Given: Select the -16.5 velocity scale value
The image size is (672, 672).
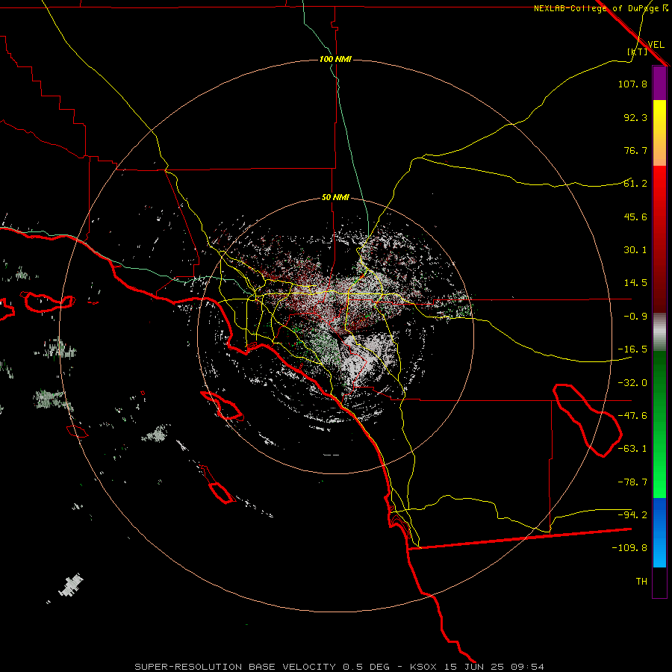Looking at the screenshot, I should coord(632,349).
